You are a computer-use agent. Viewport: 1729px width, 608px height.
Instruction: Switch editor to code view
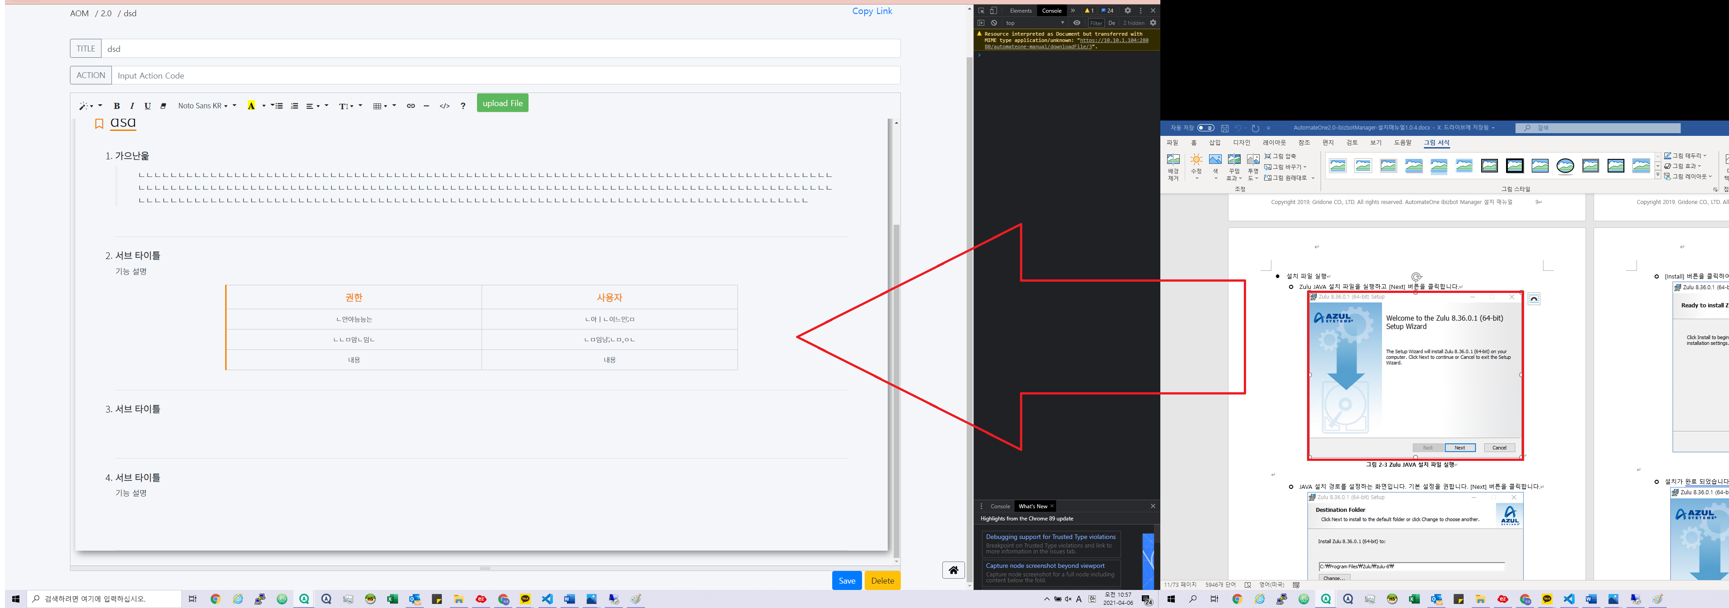click(445, 106)
